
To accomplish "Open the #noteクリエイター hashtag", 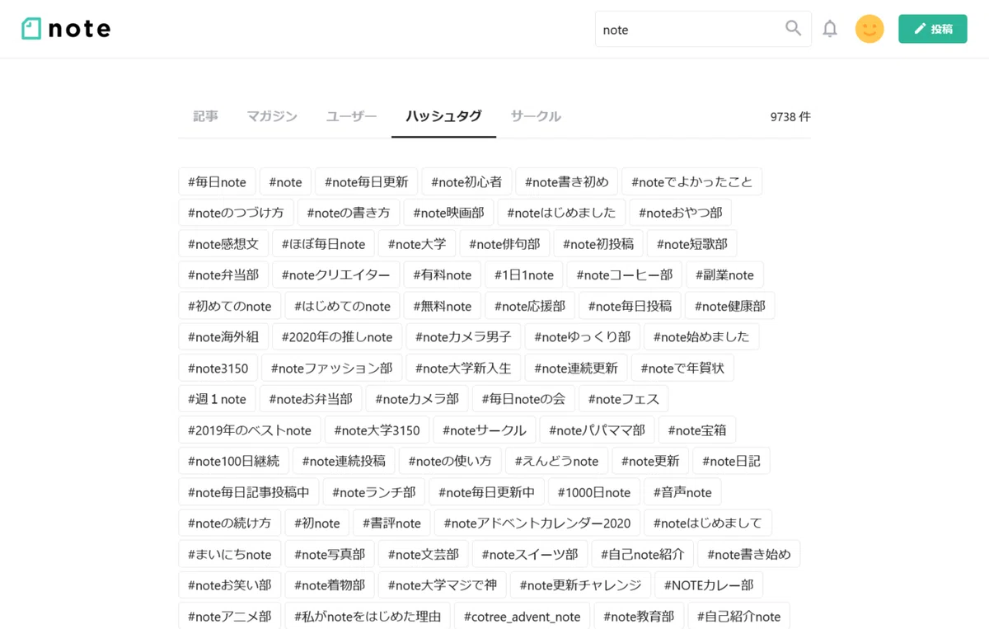I will pos(336,275).
